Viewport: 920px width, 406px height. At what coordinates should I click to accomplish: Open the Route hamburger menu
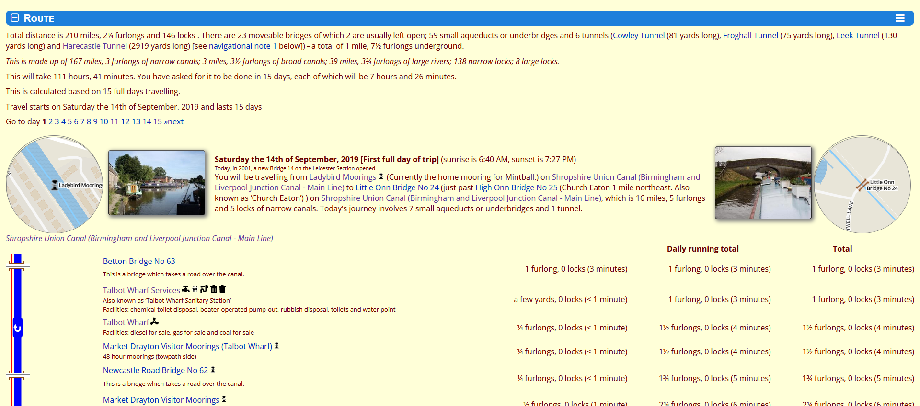(900, 18)
